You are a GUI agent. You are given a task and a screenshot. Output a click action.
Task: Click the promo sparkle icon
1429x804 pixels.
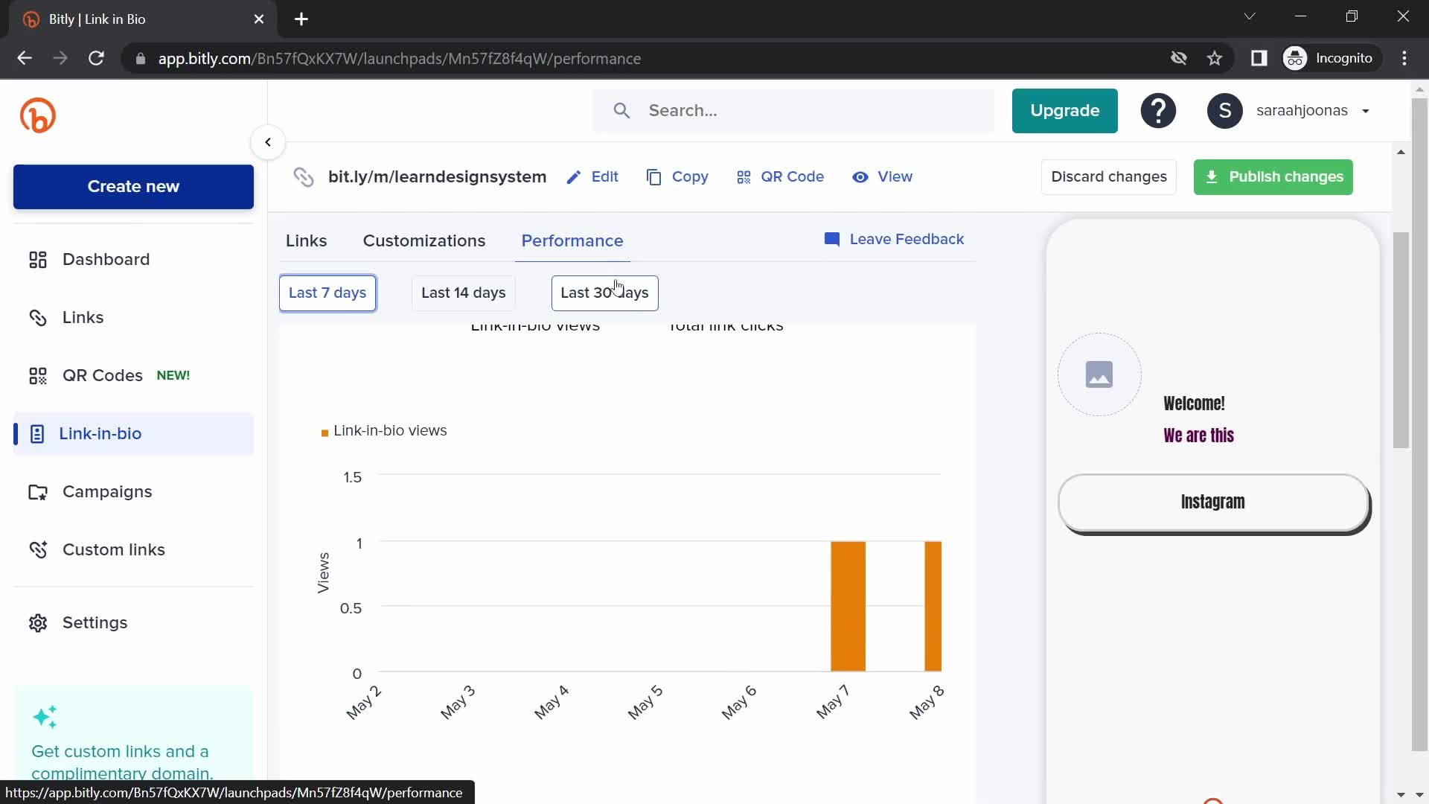[x=45, y=718]
